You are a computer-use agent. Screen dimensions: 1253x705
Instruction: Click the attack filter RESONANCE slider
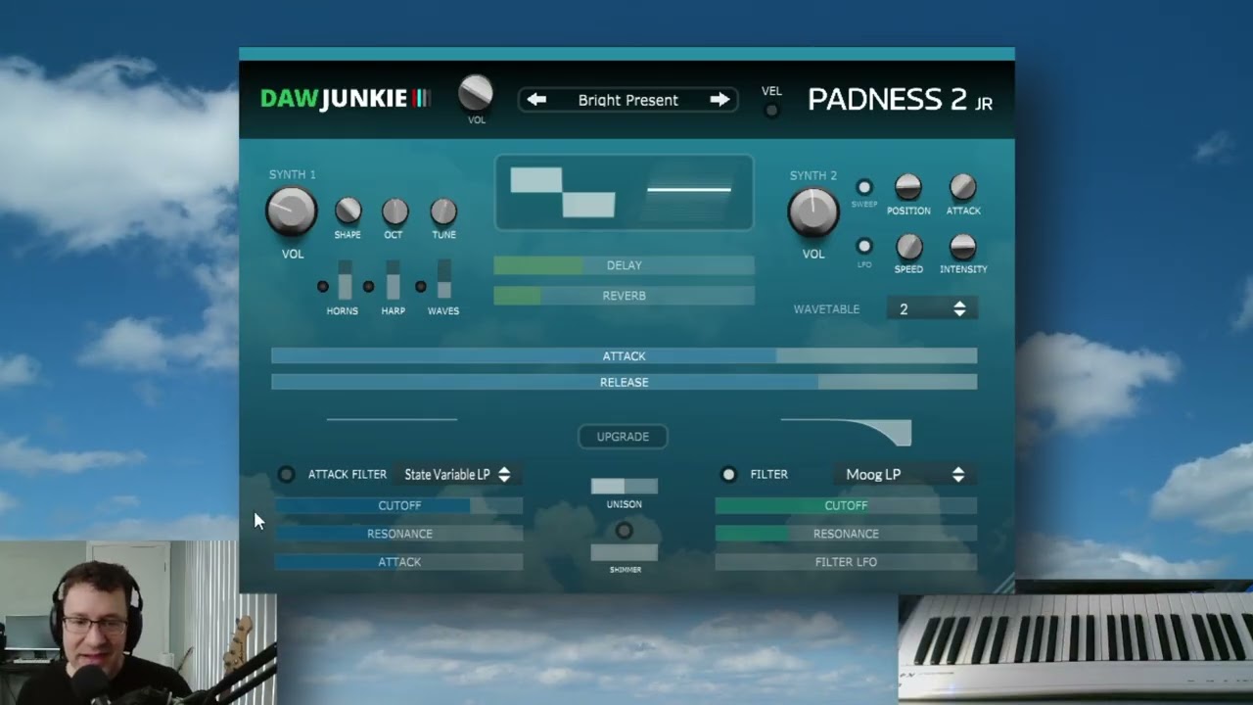pyautogui.click(x=398, y=534)
